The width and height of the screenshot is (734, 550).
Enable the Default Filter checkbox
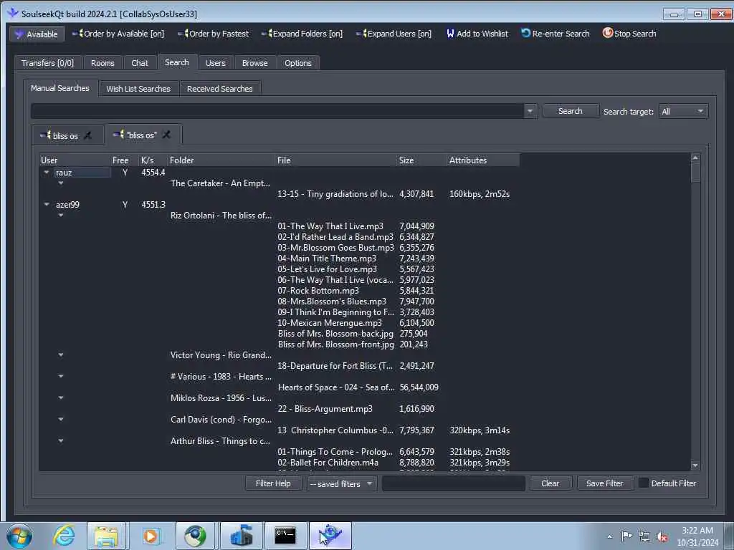[644, 483]
